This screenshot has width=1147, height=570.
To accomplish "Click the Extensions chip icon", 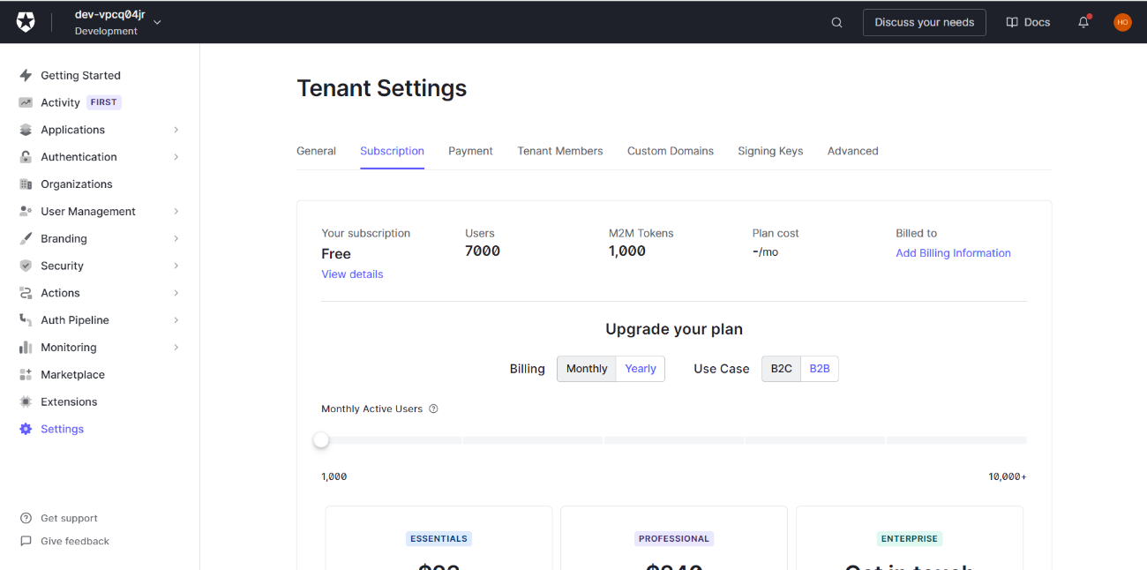I will pos(26,401).
